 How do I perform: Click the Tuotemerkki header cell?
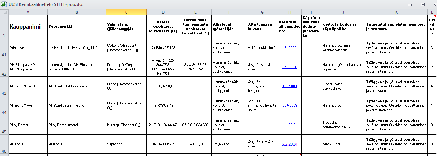[77, 26]
